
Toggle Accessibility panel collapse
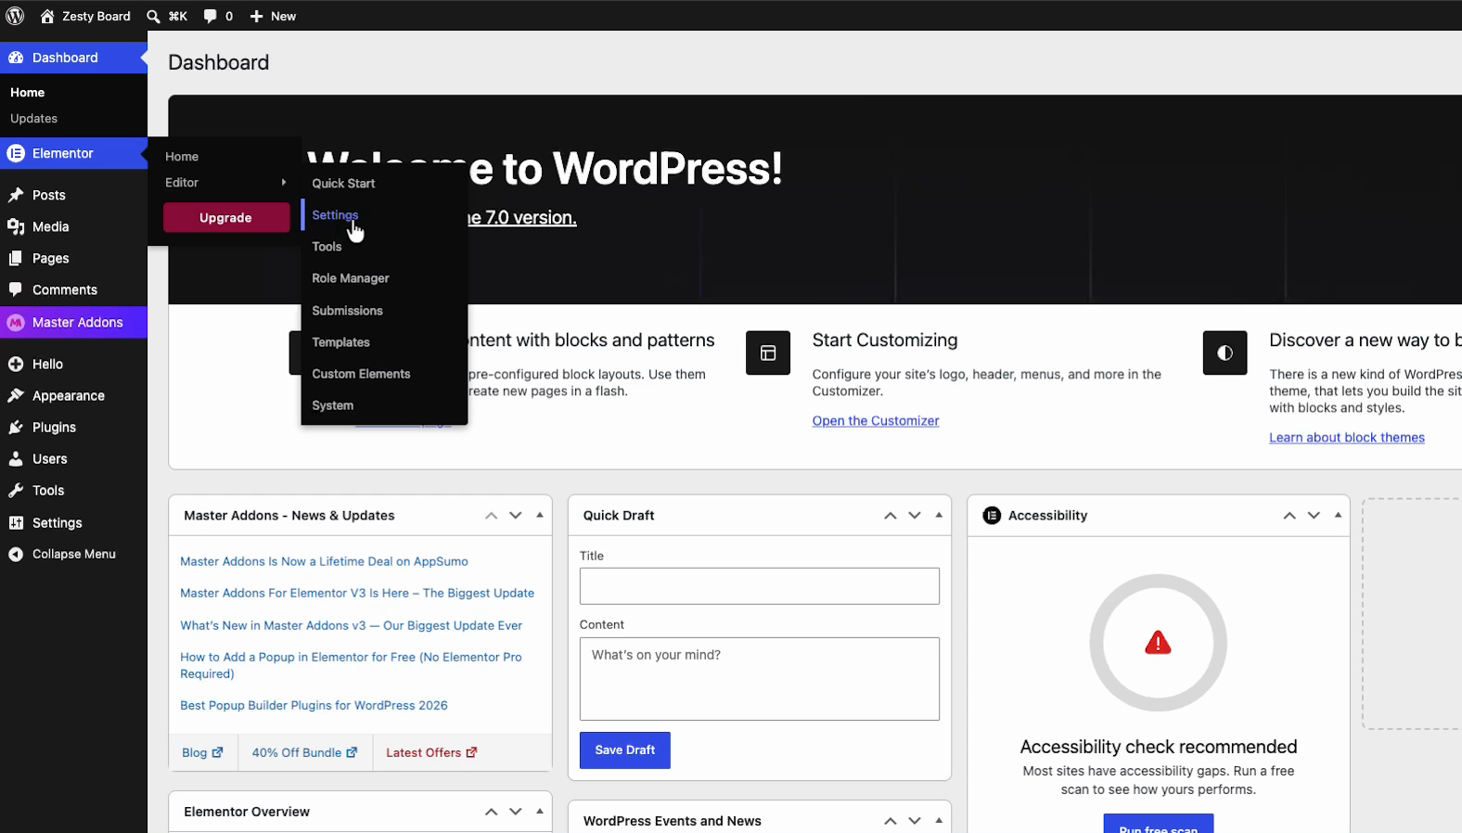click(1338, 515)
